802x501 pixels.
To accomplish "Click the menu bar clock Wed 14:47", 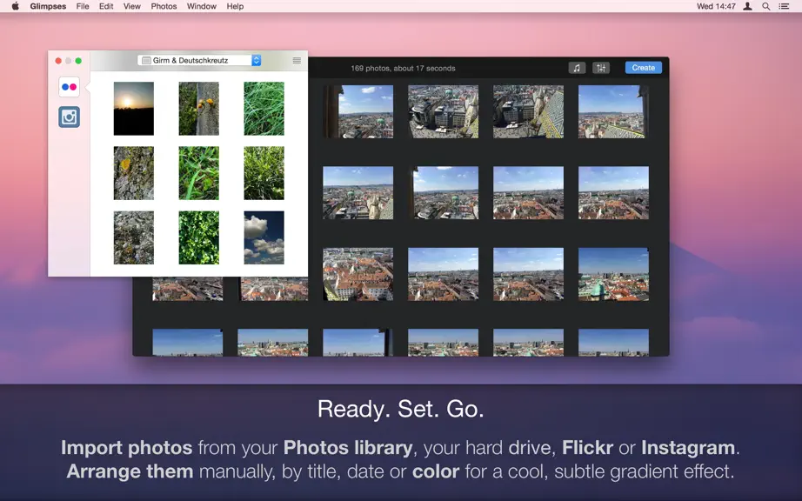I will click(x=716, y=6).
